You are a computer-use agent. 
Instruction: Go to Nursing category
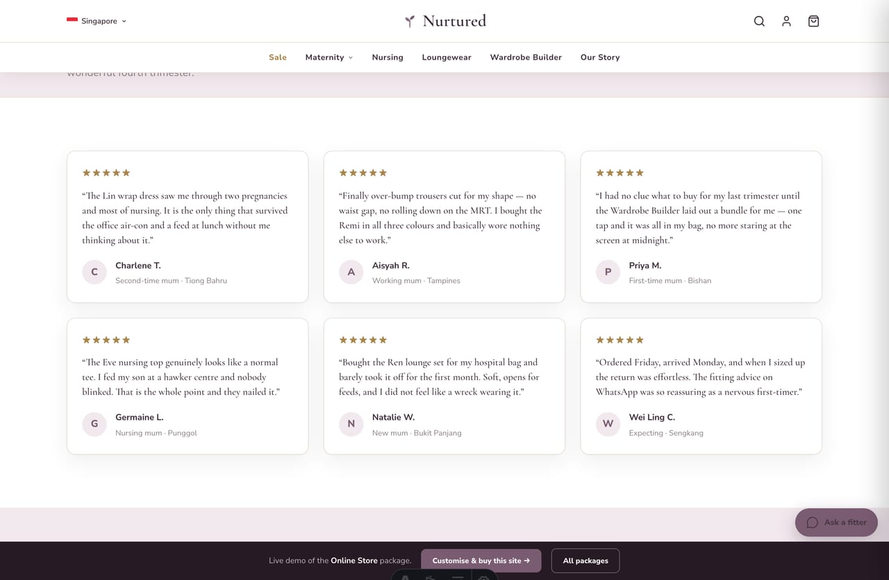coord(388,58)
